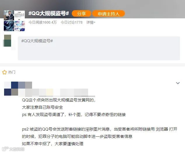This screenshot has height=153, width=185.
Task: Open dark blue topic cover image
Action: pos(9,26)
